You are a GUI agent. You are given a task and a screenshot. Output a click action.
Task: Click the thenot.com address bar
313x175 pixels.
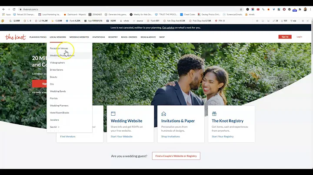coord(130,10)
